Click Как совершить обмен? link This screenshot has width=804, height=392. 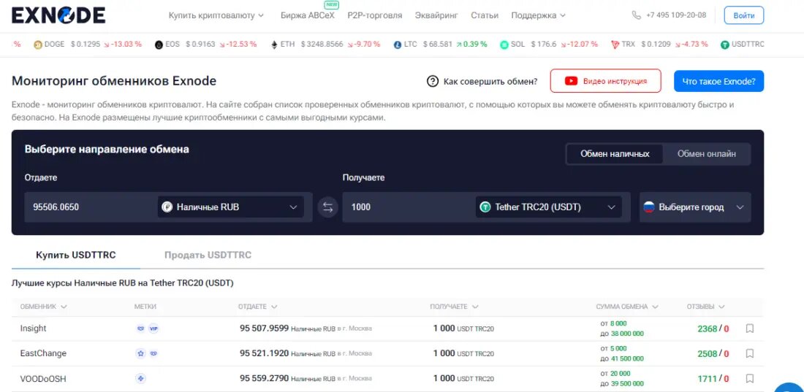pos(482,81)
